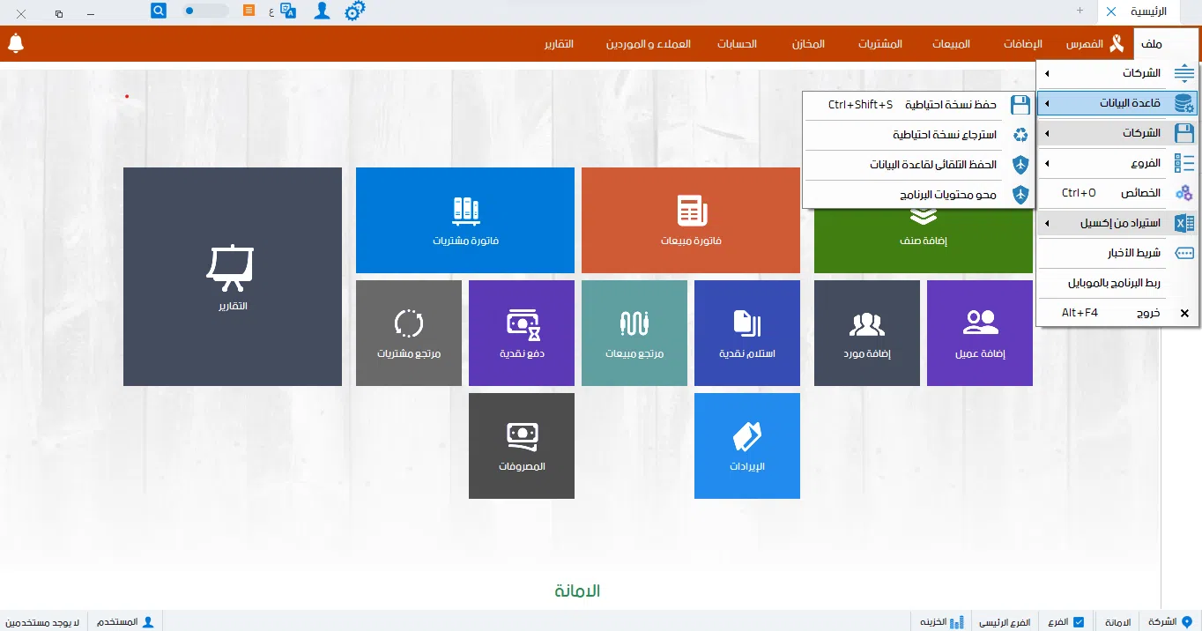
Task: Click the expenses (المصروفات) tile
Action: (x=521, y=445)
